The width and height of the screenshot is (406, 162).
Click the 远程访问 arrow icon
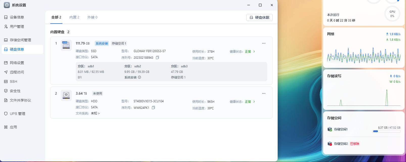point(6,72)
